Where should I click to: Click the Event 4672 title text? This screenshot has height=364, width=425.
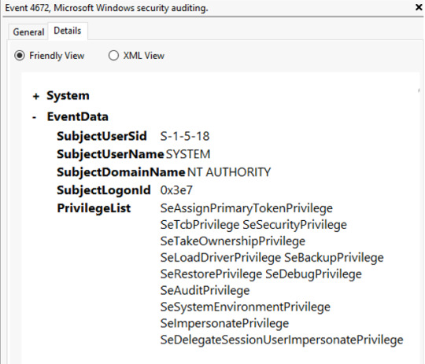tap(107, 8)
